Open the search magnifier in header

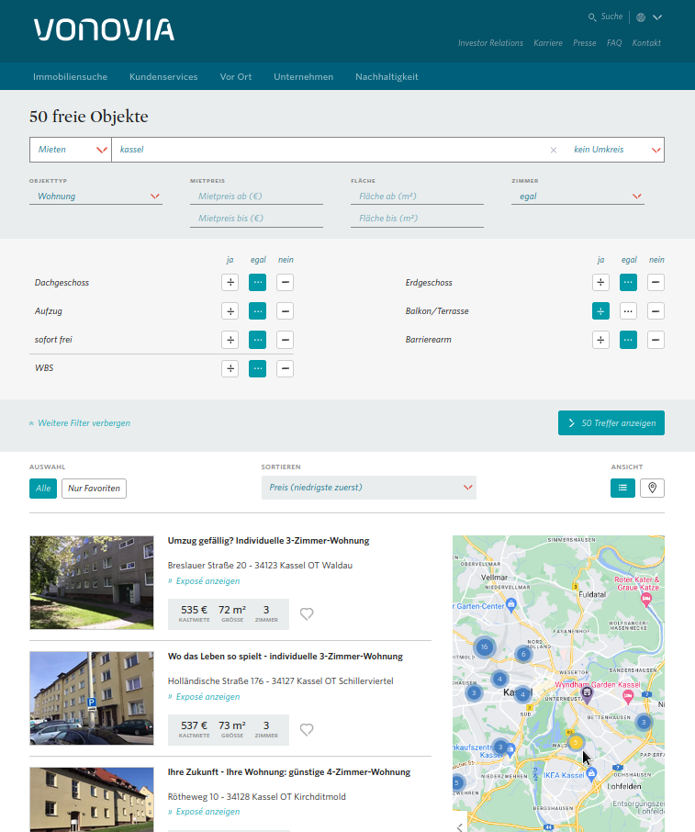pyautogui.click(x=593, y=17)
